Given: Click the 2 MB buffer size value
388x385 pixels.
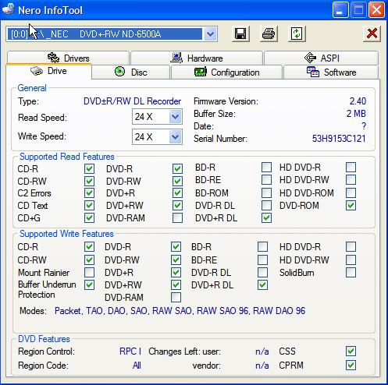Looking at the screenshot, I should click(356, 114).
